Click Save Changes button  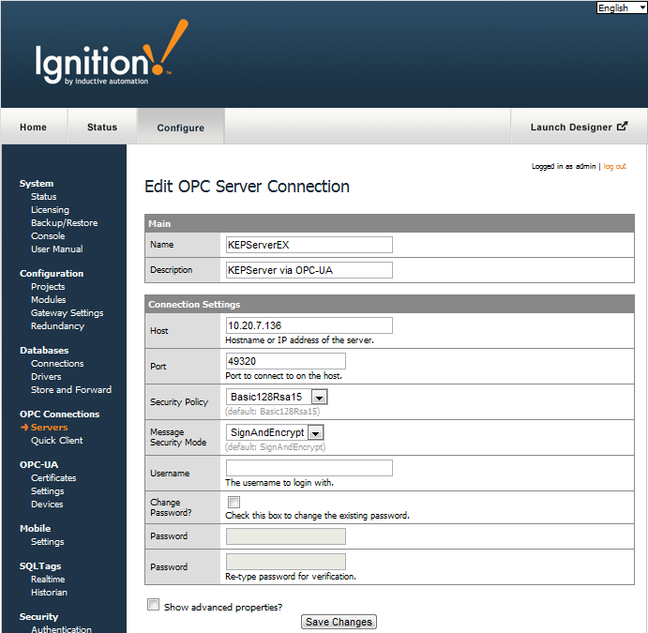(339, 622)
